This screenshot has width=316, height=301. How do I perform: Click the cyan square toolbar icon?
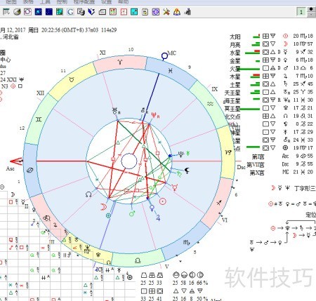(x=134, y=12)
